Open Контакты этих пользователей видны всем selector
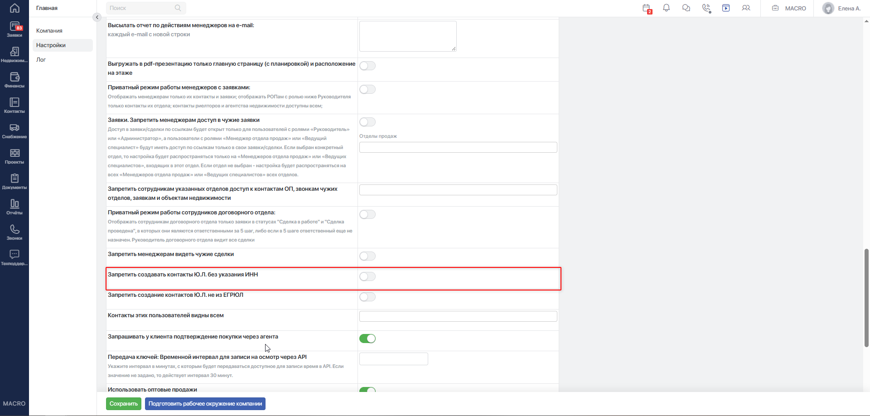Viewport: 870px width, 416px height. [458, 316]
